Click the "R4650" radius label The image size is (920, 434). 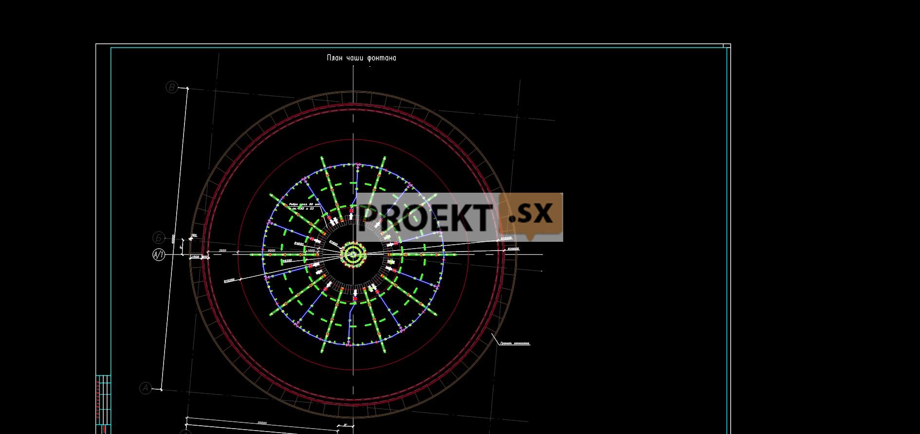298,243
